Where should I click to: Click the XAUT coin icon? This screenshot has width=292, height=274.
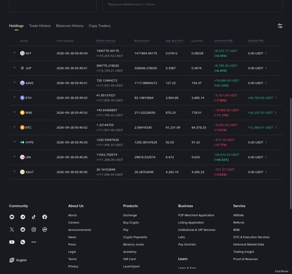coord(22,172)
